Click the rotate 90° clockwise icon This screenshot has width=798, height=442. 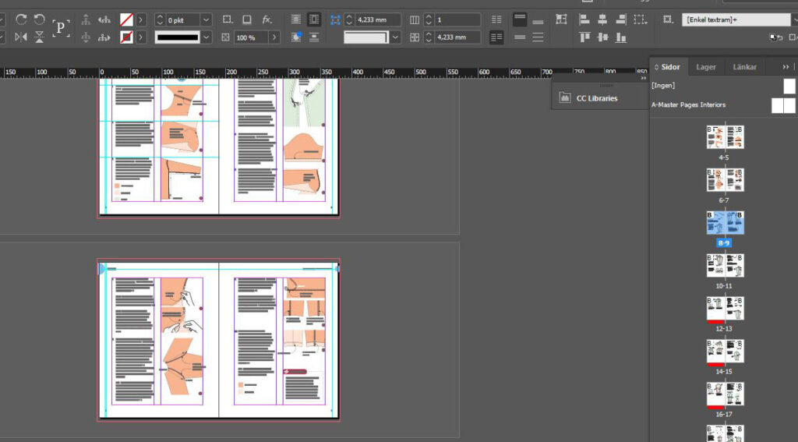[x=21, y=19]
